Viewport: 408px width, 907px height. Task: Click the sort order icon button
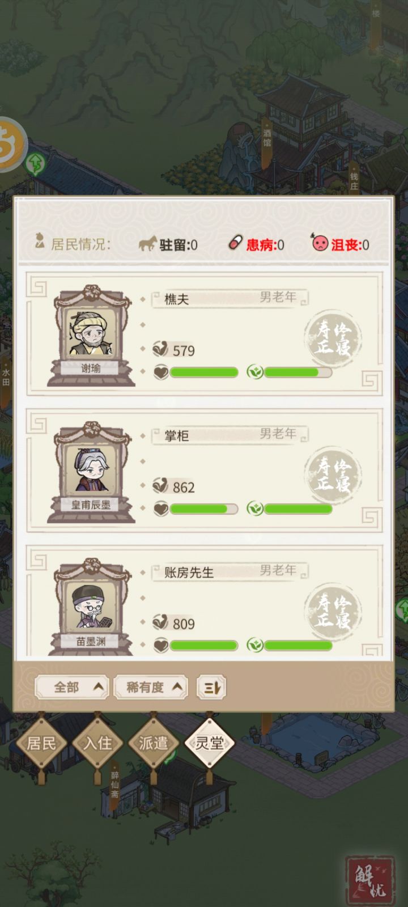click(x=211, y=688)
